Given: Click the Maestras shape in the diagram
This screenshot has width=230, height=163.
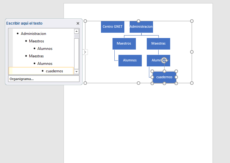Looking at the screenshot, I should point(158,44).
